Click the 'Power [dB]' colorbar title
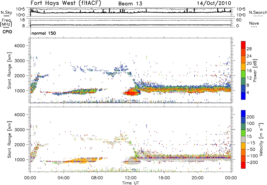This screenshot has width=267, height=185. (255, 70)
